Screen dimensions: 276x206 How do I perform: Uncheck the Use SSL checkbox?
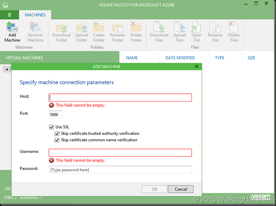(51, 127)
